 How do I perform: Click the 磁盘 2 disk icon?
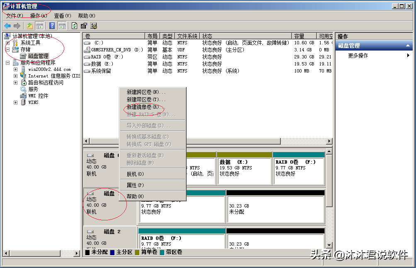[x=90, y=232]
